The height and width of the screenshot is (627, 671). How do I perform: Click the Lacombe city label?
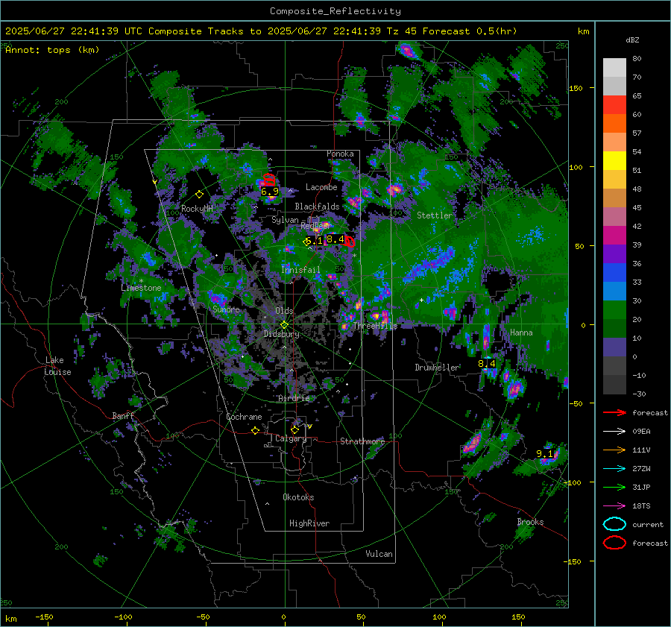(321, 187)
